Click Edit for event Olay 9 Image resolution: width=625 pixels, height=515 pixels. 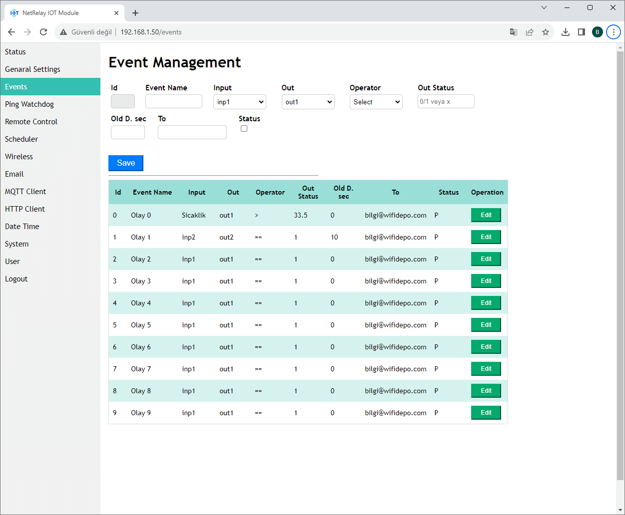(486, 413)
